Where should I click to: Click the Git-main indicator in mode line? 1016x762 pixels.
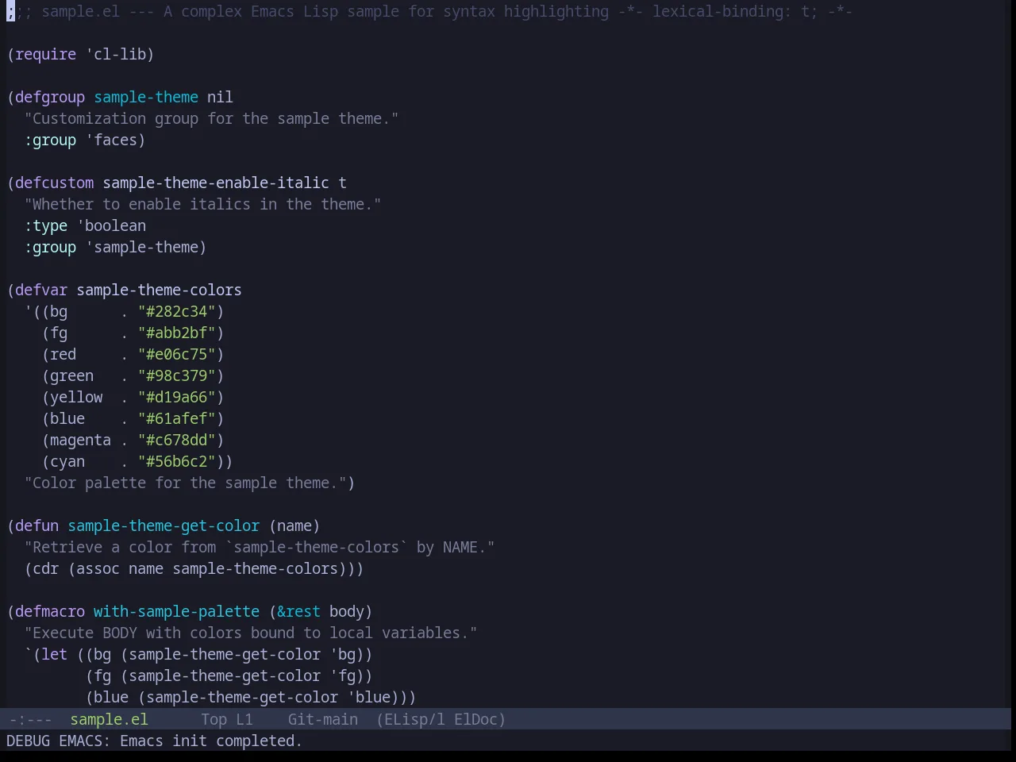point(322,719)
